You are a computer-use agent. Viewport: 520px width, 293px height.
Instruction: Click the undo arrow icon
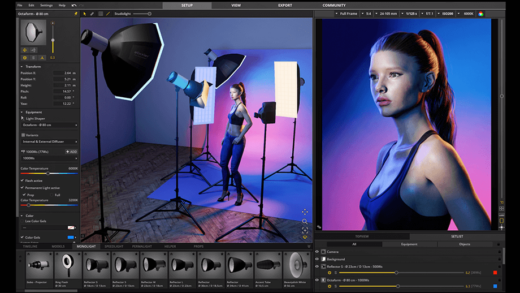[x=73, y=5]
